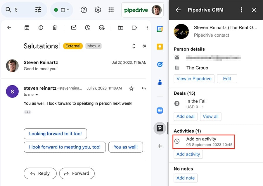
Task: Open the Pipedrive CRM overflow menu
Action: click(x=241, y=10)
